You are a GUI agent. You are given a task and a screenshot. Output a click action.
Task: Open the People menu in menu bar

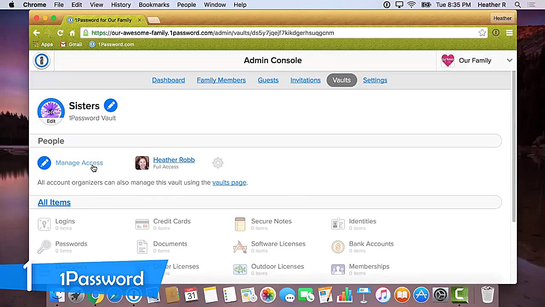click(x=186, y=5)
